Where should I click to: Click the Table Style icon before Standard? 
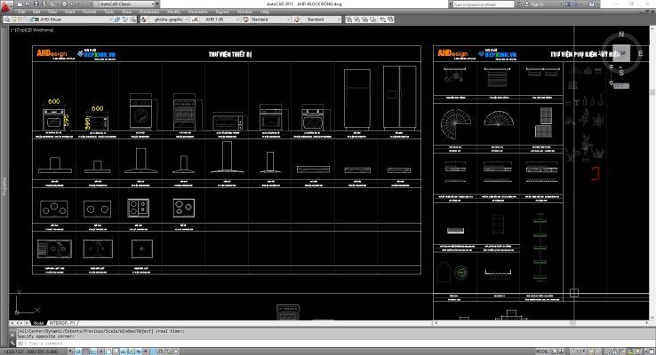pos(246,18)
